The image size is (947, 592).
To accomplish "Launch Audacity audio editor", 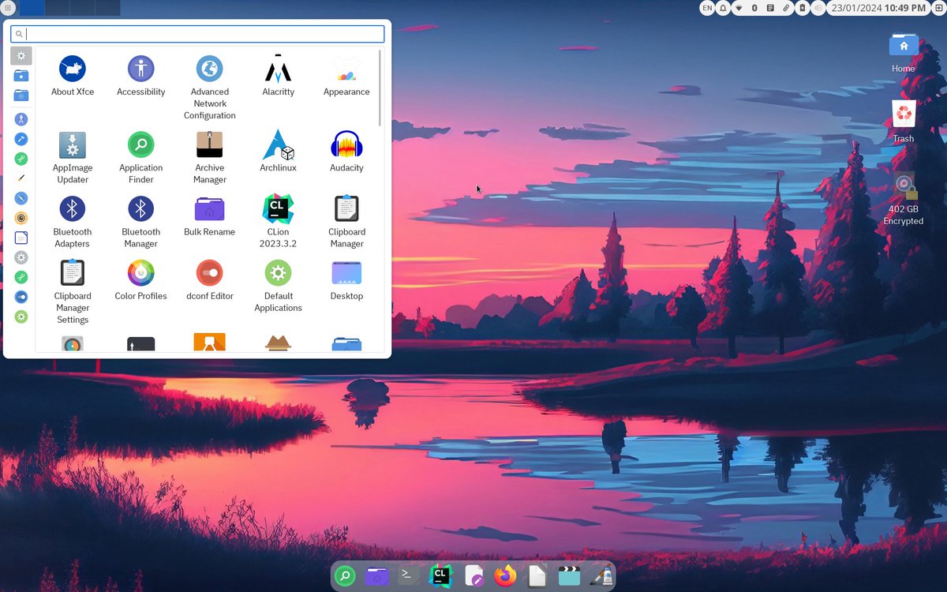I will pos(346,152).
